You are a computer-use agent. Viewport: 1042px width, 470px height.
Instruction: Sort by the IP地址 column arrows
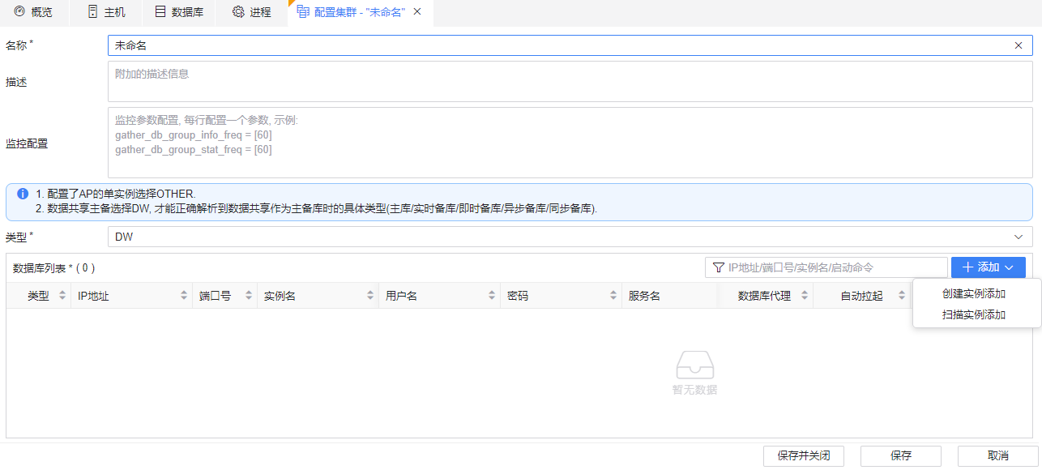click(184, 296)
